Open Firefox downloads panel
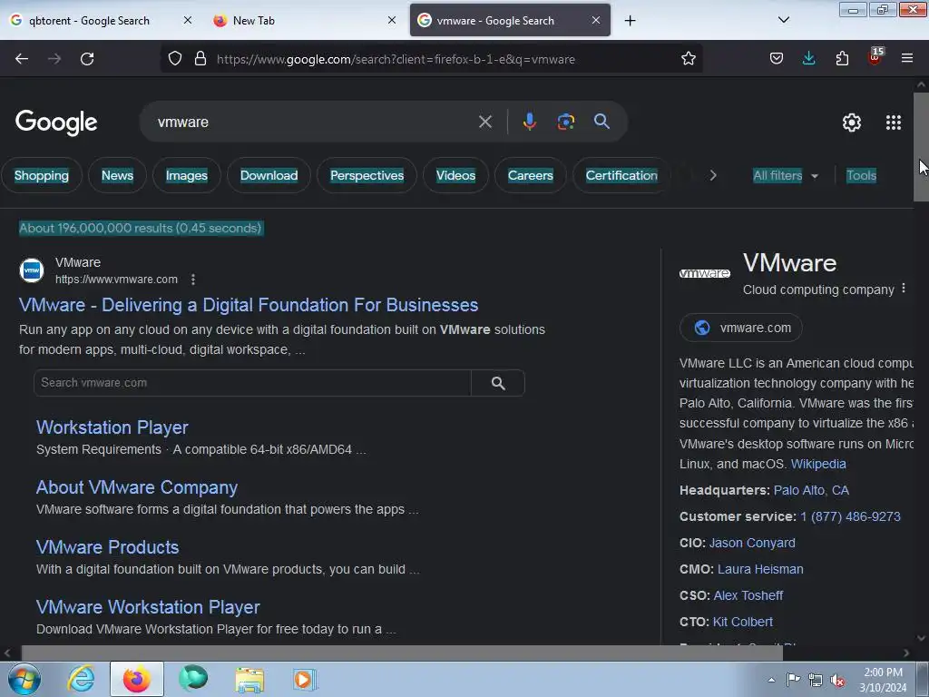The width and height of the screenshot is (929, 697). pyautogui.click(x=808, y=59)
